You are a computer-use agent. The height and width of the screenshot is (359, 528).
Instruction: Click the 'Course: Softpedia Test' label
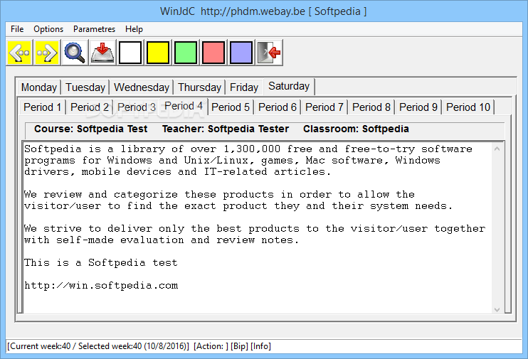[x=90, y=129]
